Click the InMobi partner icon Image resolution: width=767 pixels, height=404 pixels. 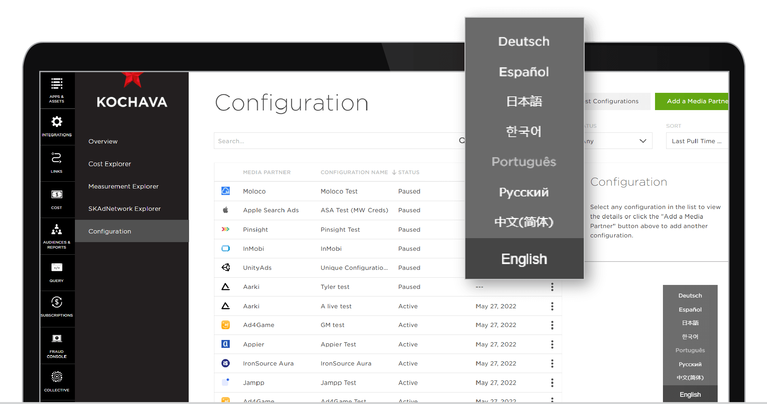click(225, 248)
